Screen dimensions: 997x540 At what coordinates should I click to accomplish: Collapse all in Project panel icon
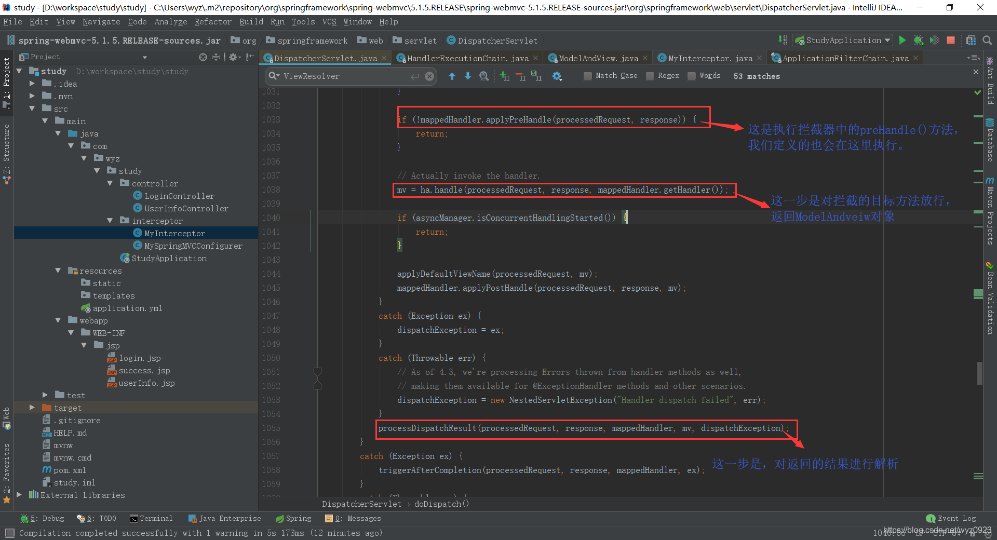pyautogui.click(x=216, y=57)
